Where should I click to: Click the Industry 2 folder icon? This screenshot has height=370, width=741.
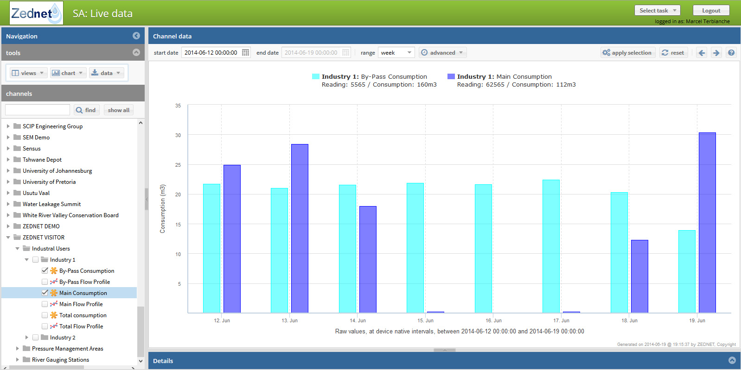coord(45,337)
